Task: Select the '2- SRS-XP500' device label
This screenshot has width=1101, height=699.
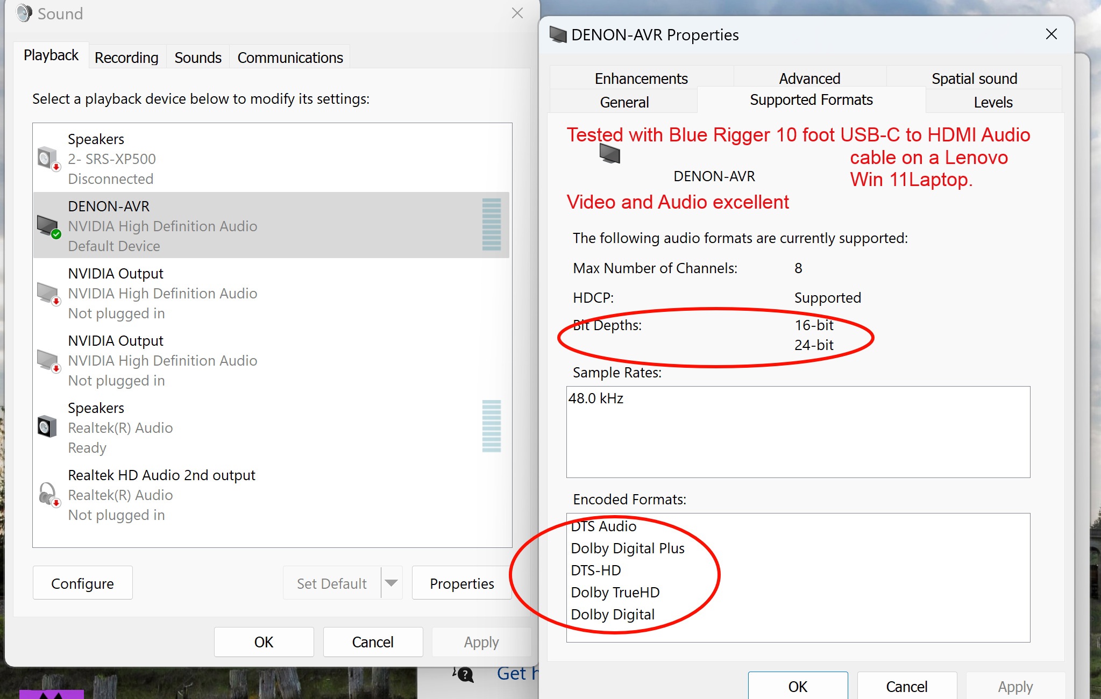Action: [x=112, y=159]
